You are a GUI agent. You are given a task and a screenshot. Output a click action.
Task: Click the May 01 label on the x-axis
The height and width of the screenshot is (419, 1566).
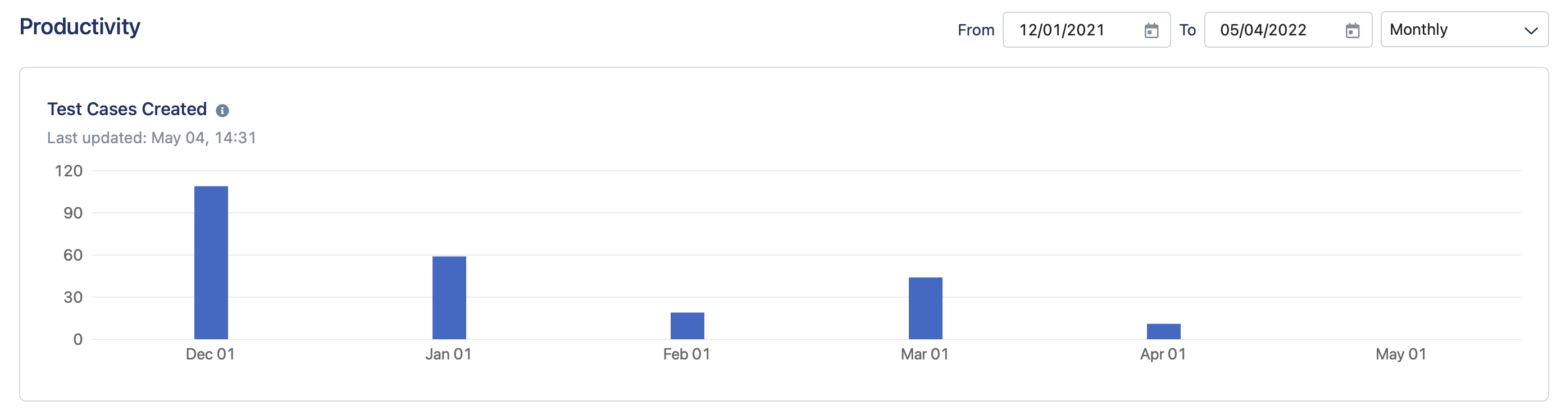1400,354
